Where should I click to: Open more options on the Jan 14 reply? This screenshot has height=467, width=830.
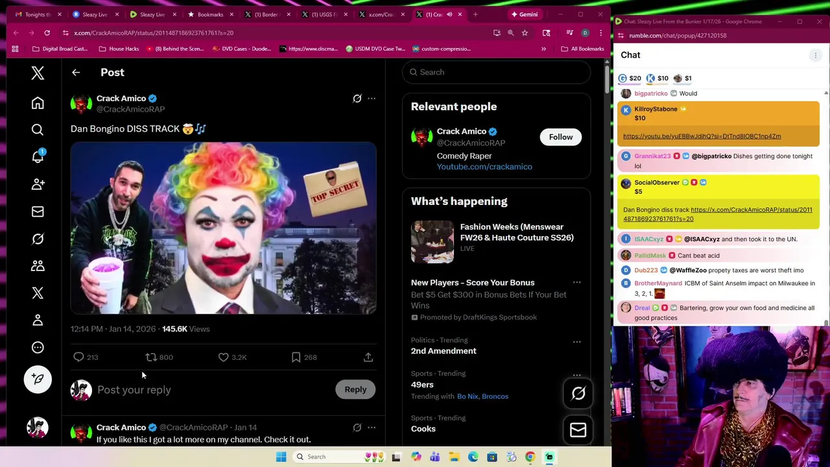372,427
